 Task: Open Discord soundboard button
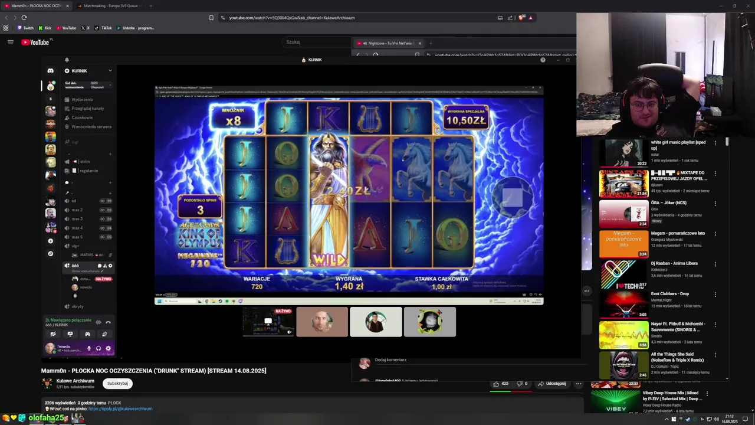[104, 334]
